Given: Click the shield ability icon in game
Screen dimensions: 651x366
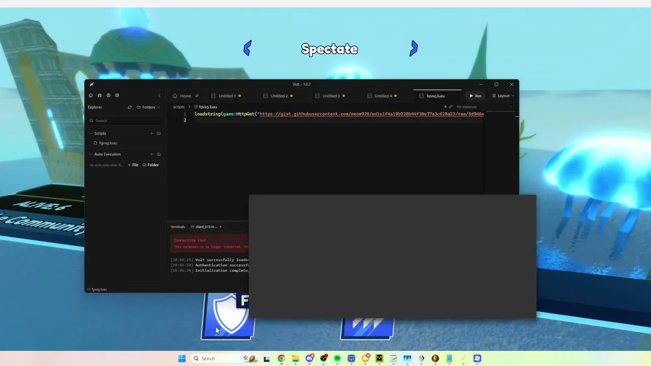Looking at the screenshot, I should point(228,315).
